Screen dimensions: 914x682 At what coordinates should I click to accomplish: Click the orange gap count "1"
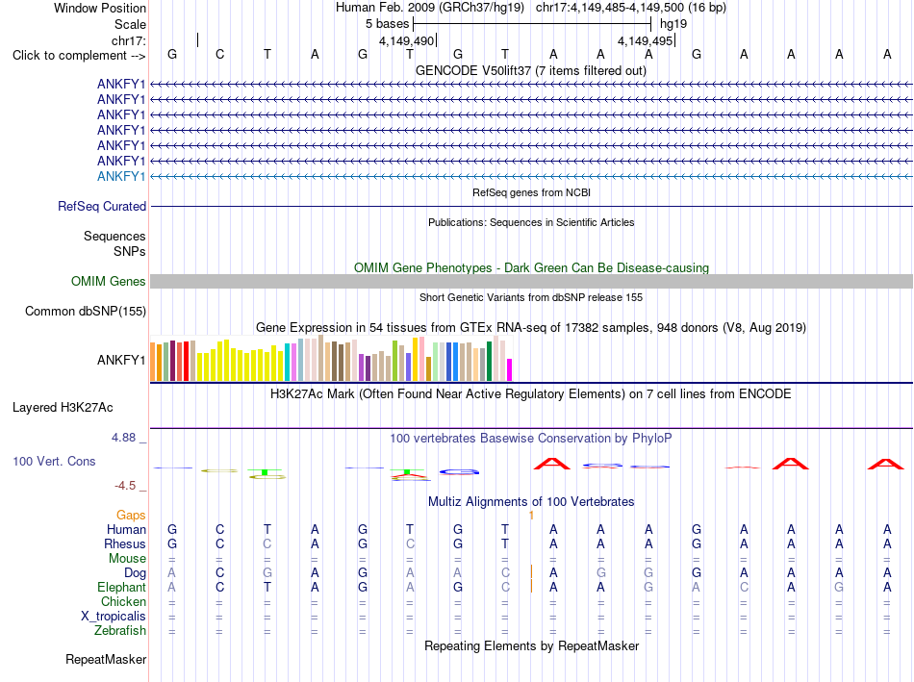click(x=531, y=516)
